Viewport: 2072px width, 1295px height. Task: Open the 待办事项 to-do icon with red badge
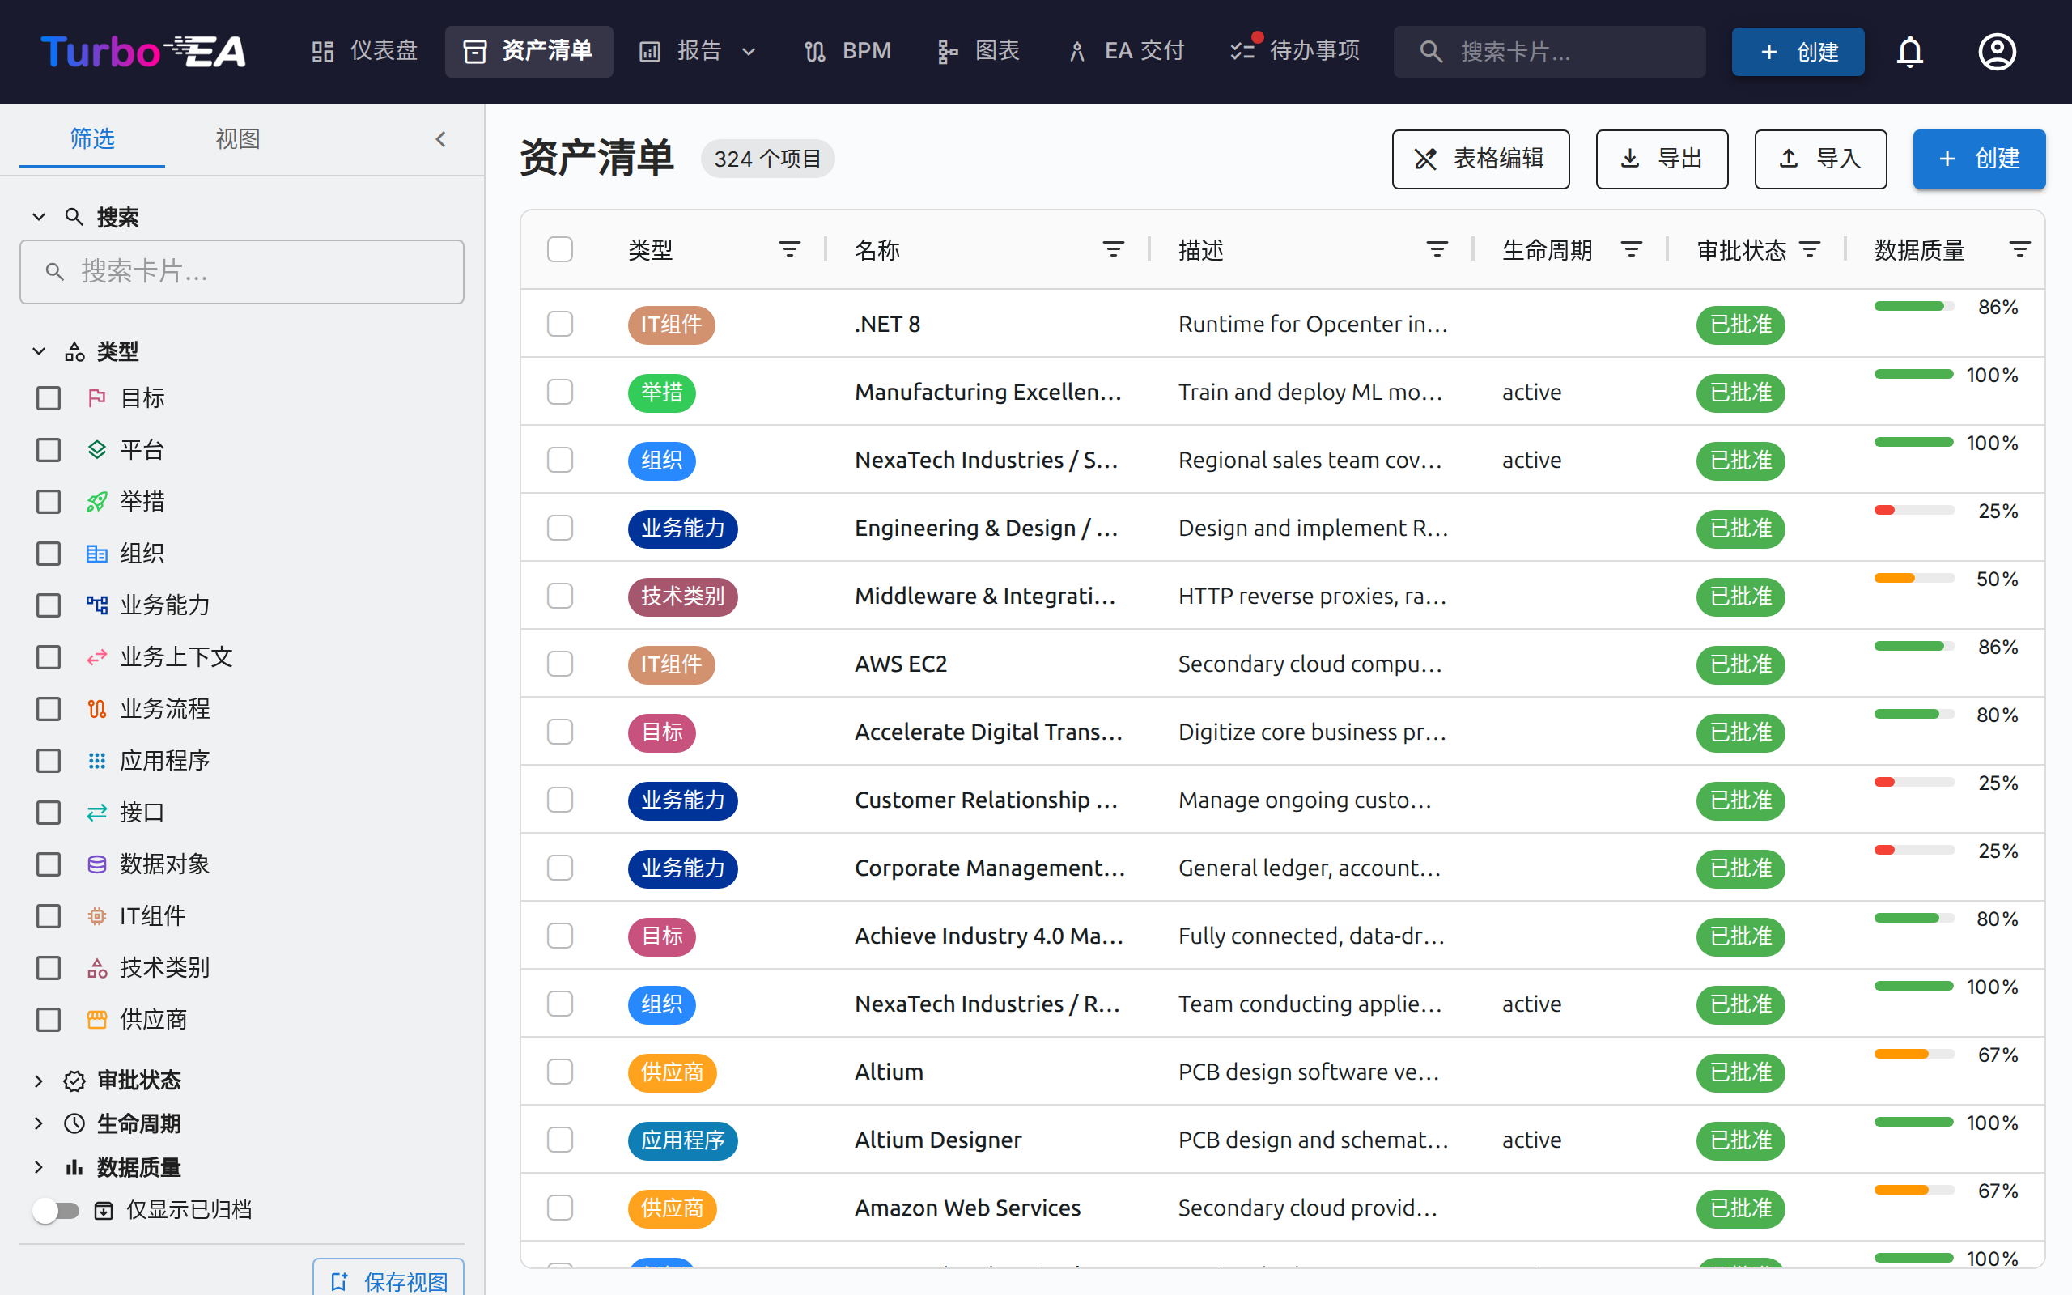click(1242, 50)
